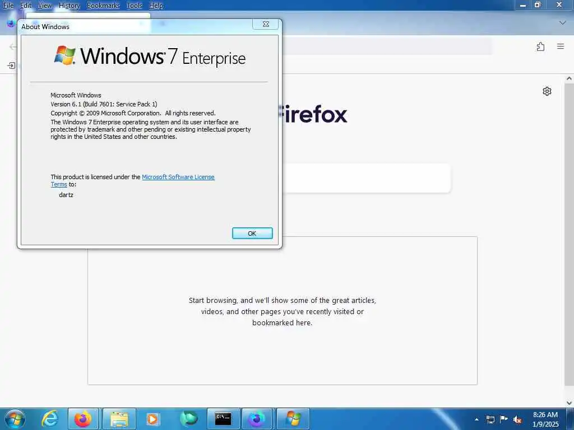Open Windows Explorer folder on taskbar
The height and width of the screenshot is (430, 574).
click(119, 419)
